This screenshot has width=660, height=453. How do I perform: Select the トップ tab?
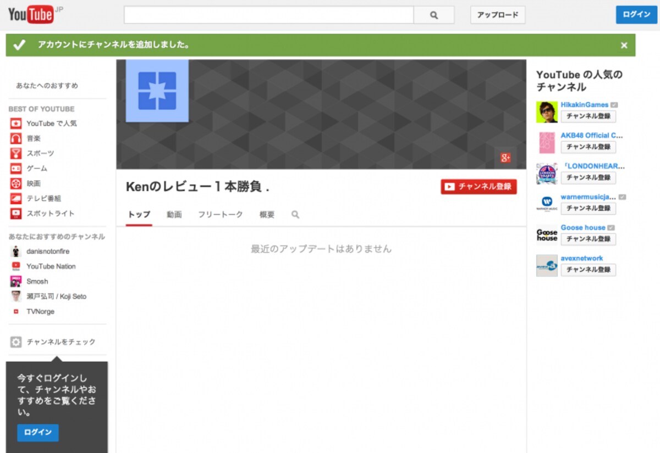[139, 215]
